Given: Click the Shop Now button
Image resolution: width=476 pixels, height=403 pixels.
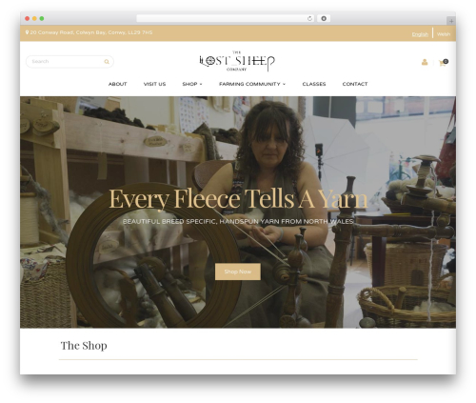Looking at the screenshot, I should coord(238,272).
